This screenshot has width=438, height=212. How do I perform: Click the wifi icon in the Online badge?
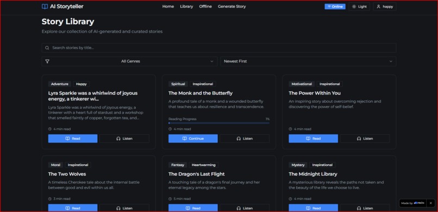(329, 7)
